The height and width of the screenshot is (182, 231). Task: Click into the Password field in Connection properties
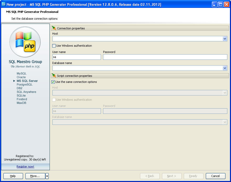[165, 57]
